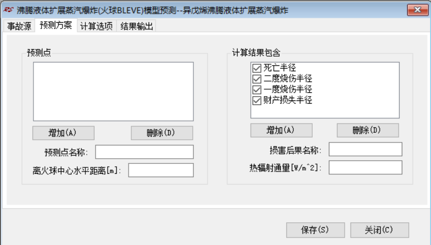This screenshot has height=245, width=431.
Task: Click 删除(D) under the 预测点 list
Action: [x=162, y=133]
